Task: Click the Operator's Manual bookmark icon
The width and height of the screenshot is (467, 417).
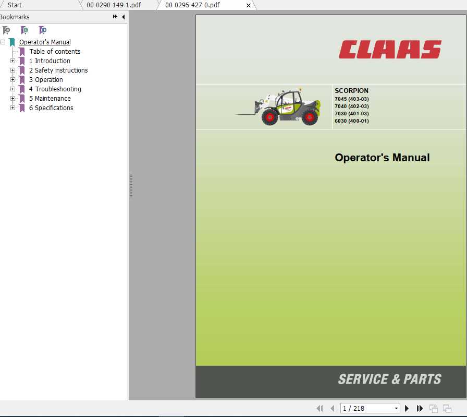Action: [x=11, y=42]
